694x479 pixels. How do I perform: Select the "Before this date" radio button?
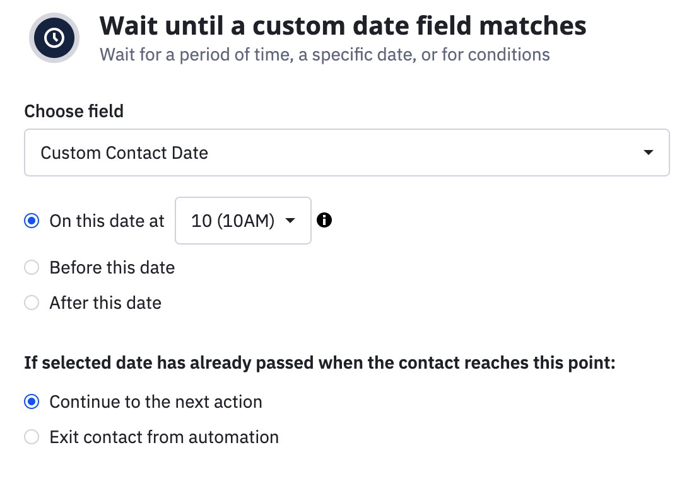[32, 267]
